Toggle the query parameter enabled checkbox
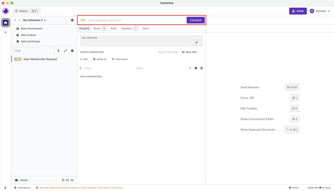Viewport: 334px width, 191px height. 196,68
